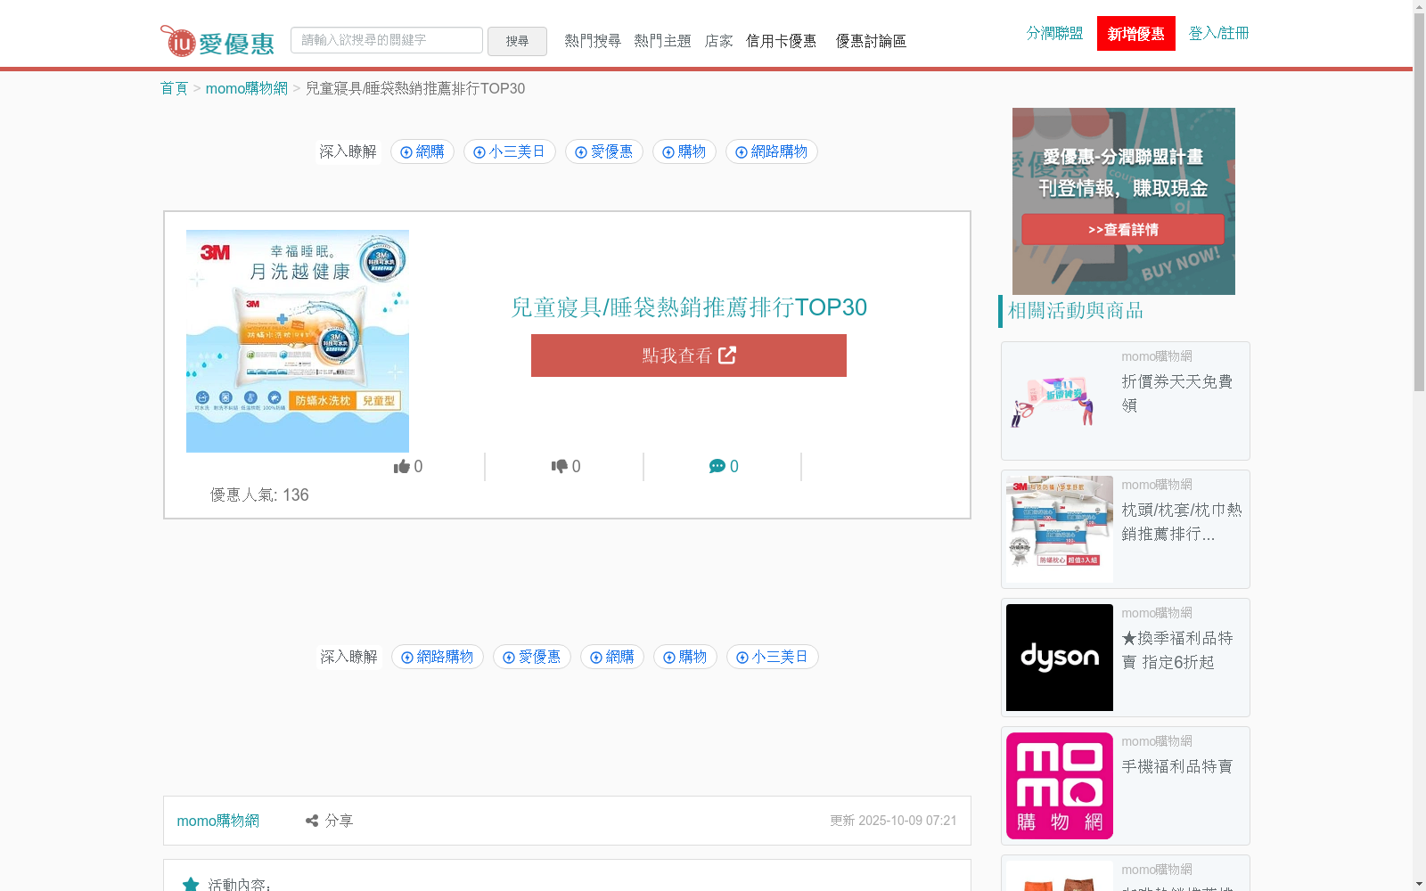Click the thumbs-up like icon

pos(402,466)
